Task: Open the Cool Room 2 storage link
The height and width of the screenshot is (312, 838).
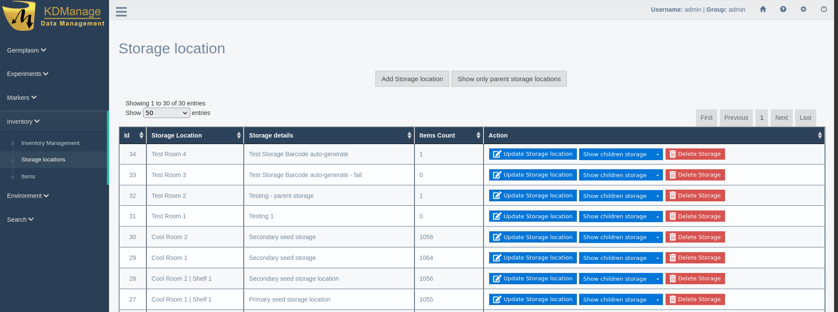Action: (169, 237)
